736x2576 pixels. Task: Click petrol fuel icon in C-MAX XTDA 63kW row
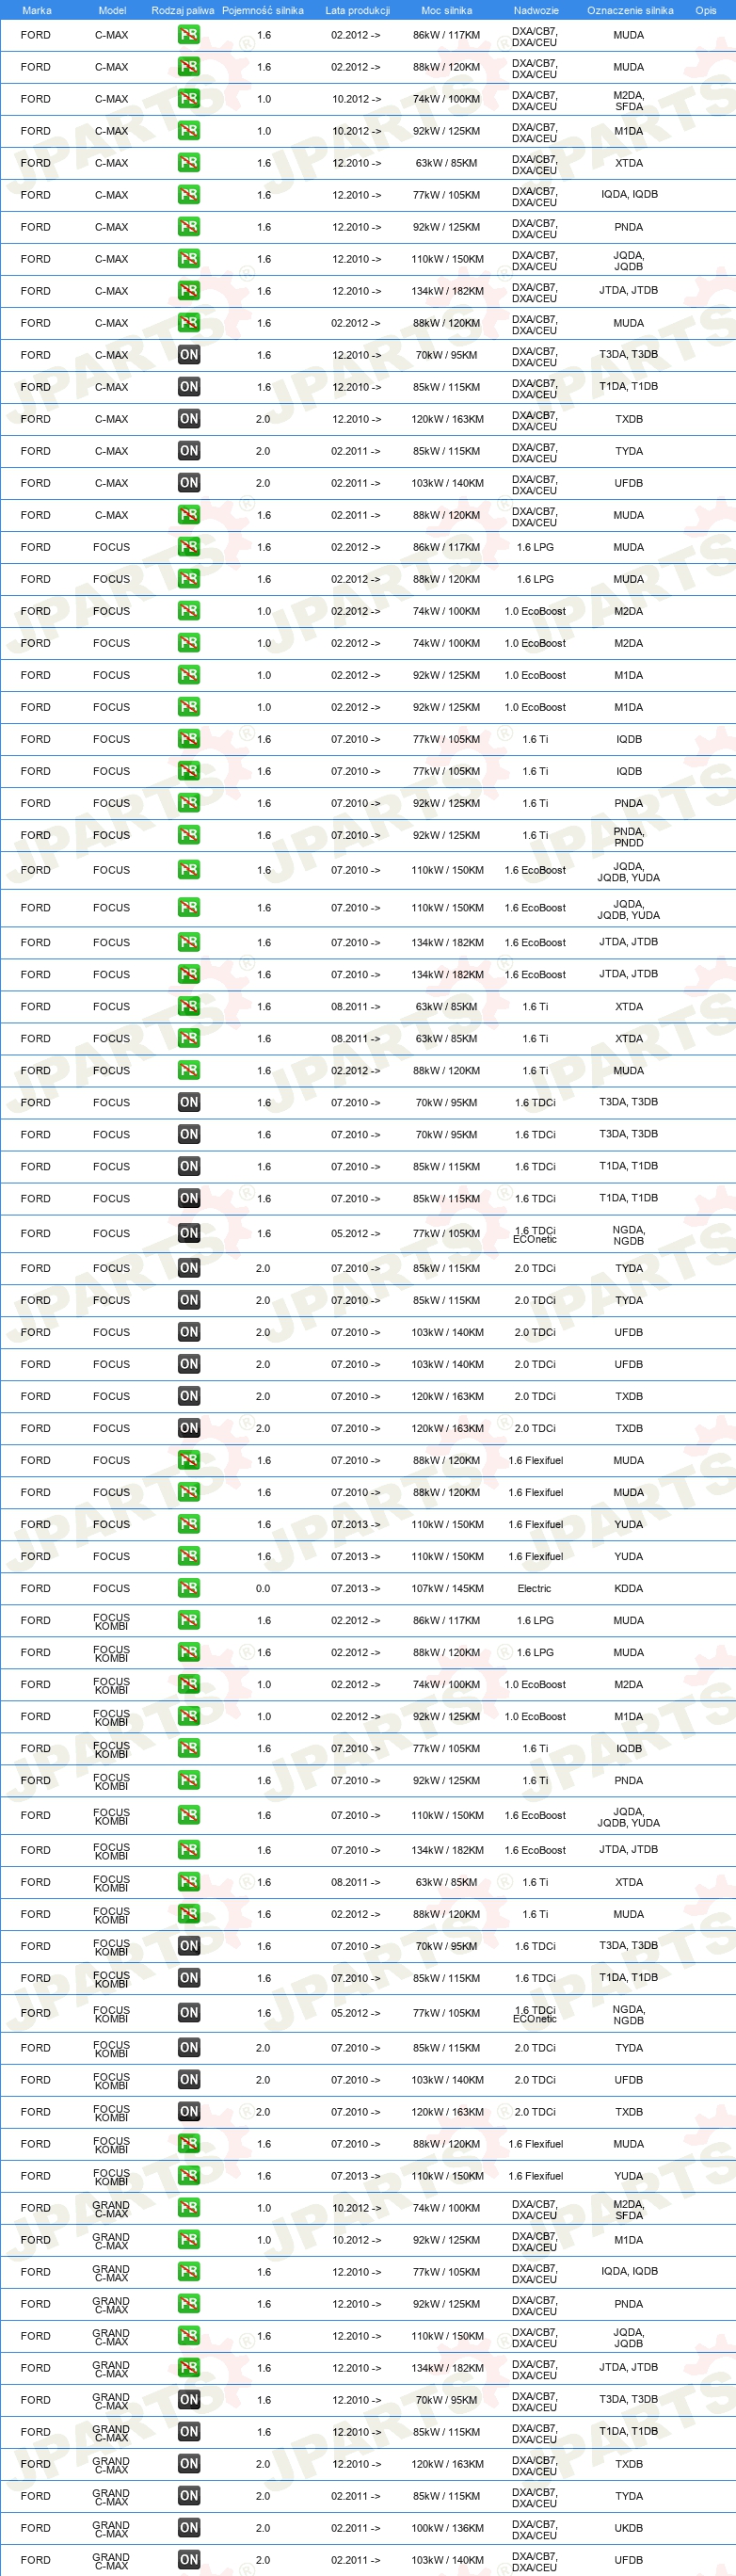pos(189,163)
